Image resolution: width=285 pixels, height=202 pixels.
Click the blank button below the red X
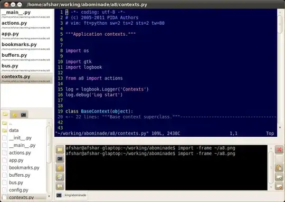[x=279, y=159]
